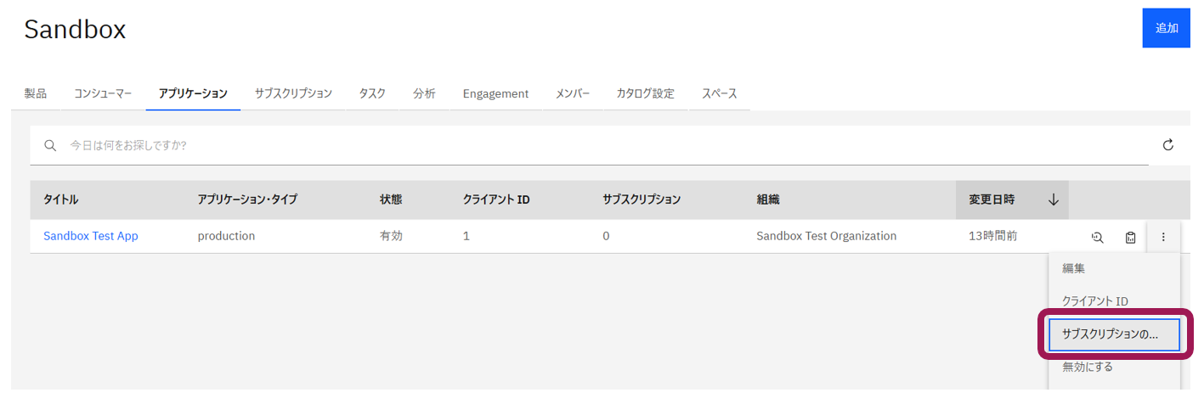Open the 分析 tab

pyautogui.click(x=424, y=93)
